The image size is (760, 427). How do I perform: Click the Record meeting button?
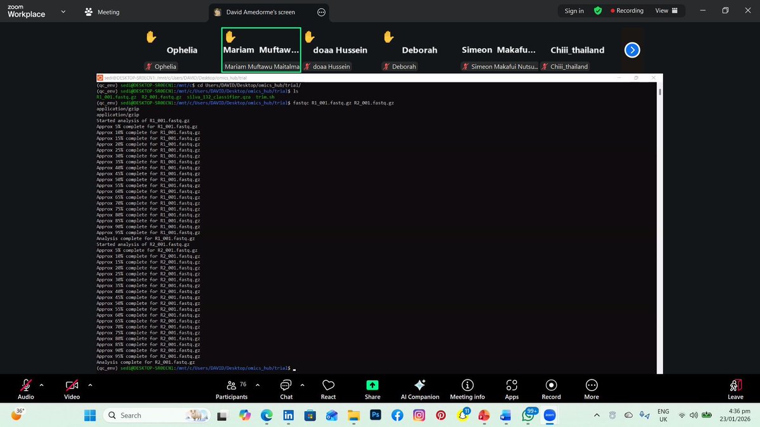[551, 389]
